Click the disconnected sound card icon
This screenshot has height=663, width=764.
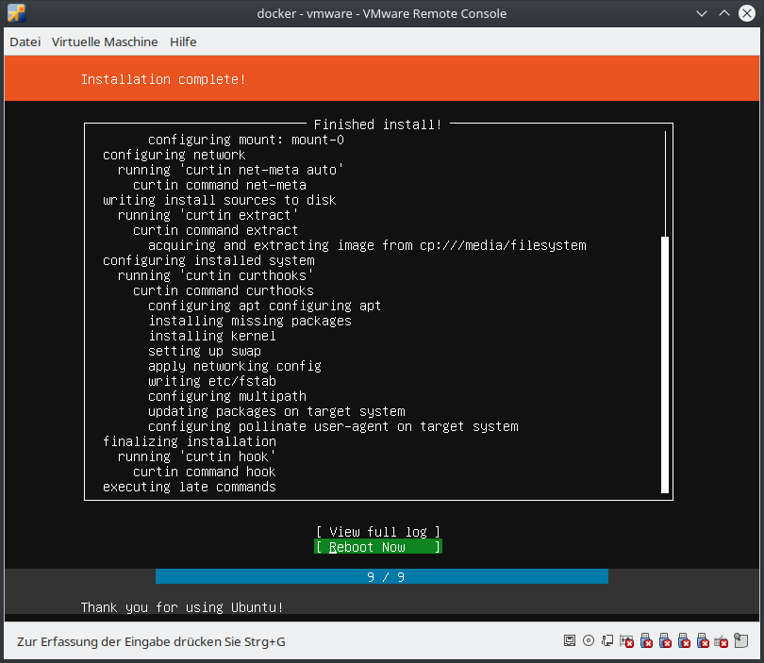[626, 641]
